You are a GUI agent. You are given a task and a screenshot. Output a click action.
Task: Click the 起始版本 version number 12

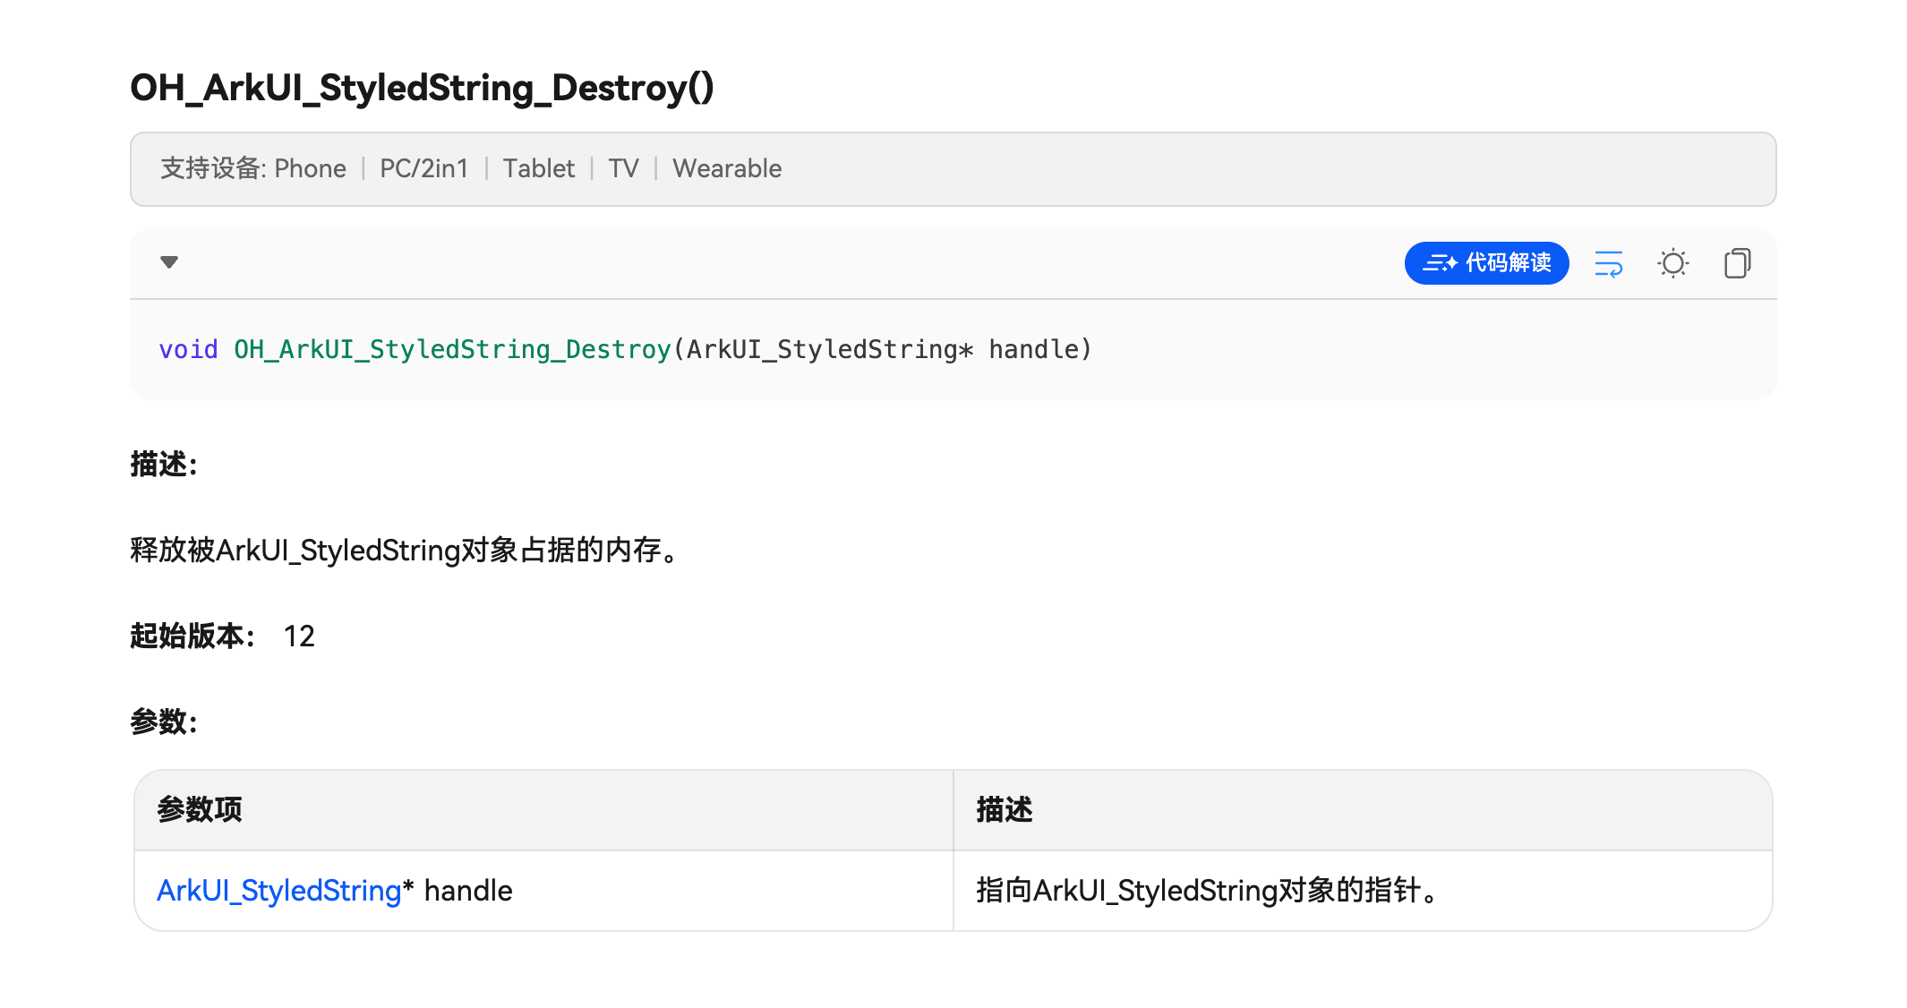tap(299, 636)
